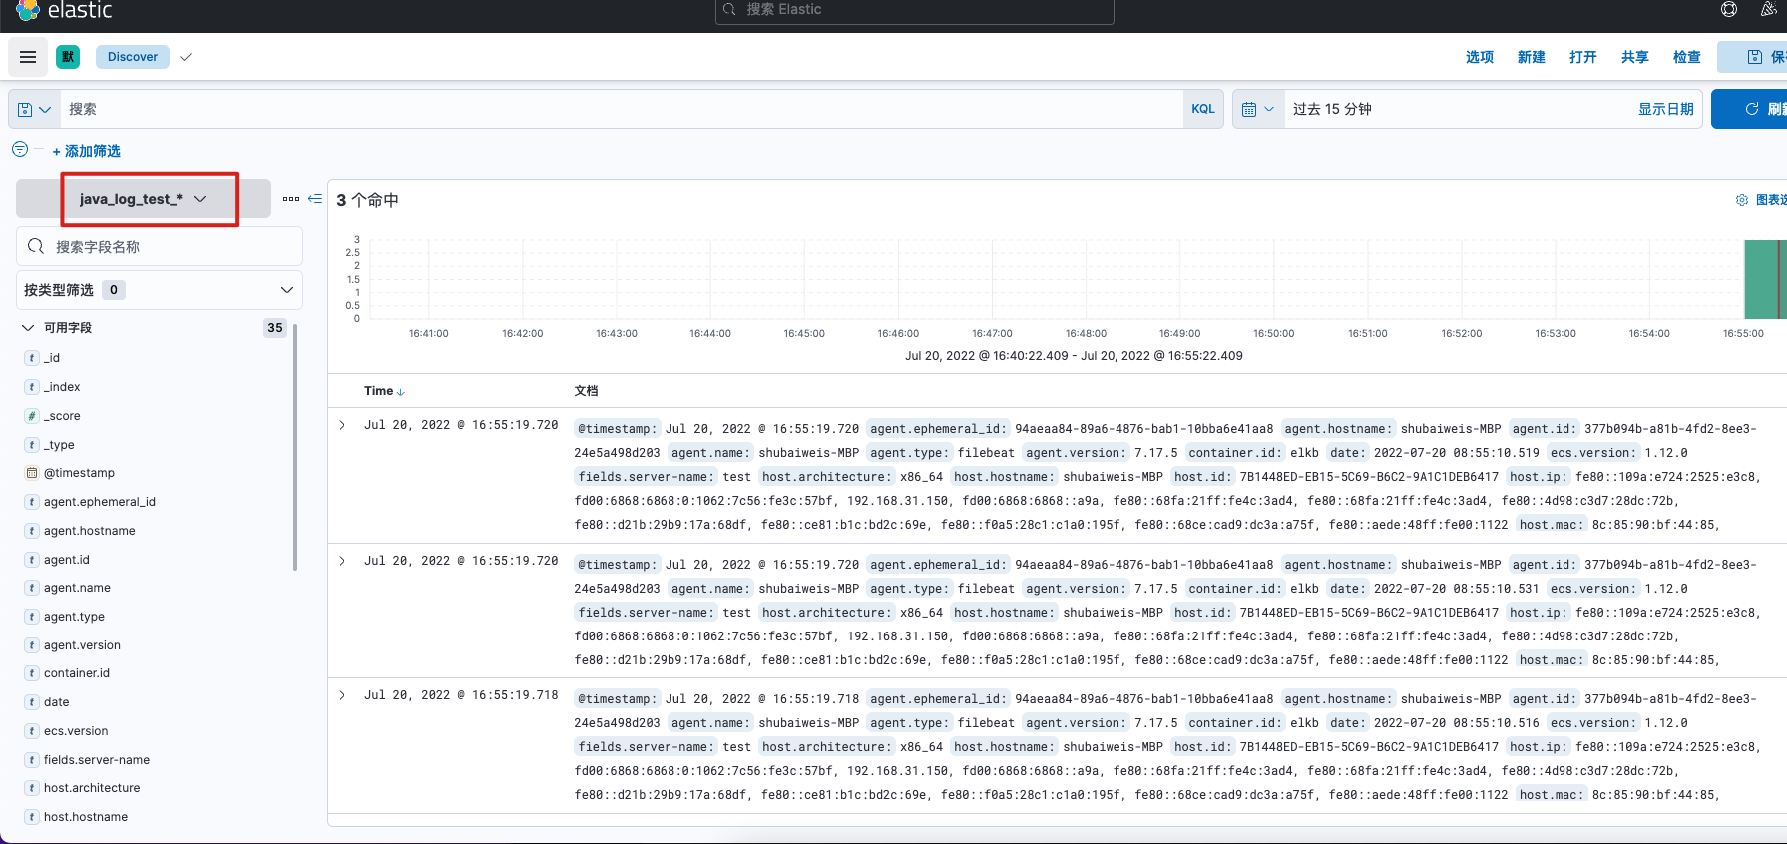
Task: Select the _index field
Action: click(62, 387)
